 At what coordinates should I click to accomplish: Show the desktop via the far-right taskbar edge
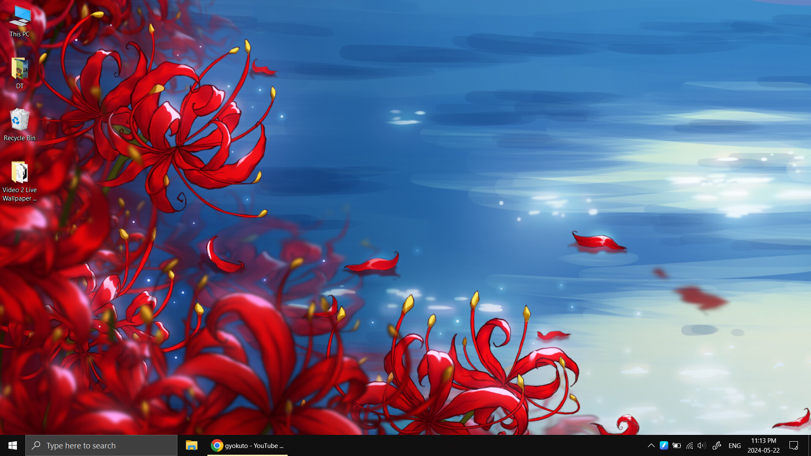tap(810, 445)
